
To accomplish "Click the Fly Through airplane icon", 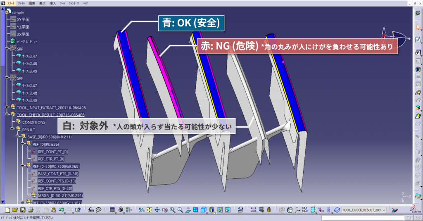I will click(x=142, y=210).
